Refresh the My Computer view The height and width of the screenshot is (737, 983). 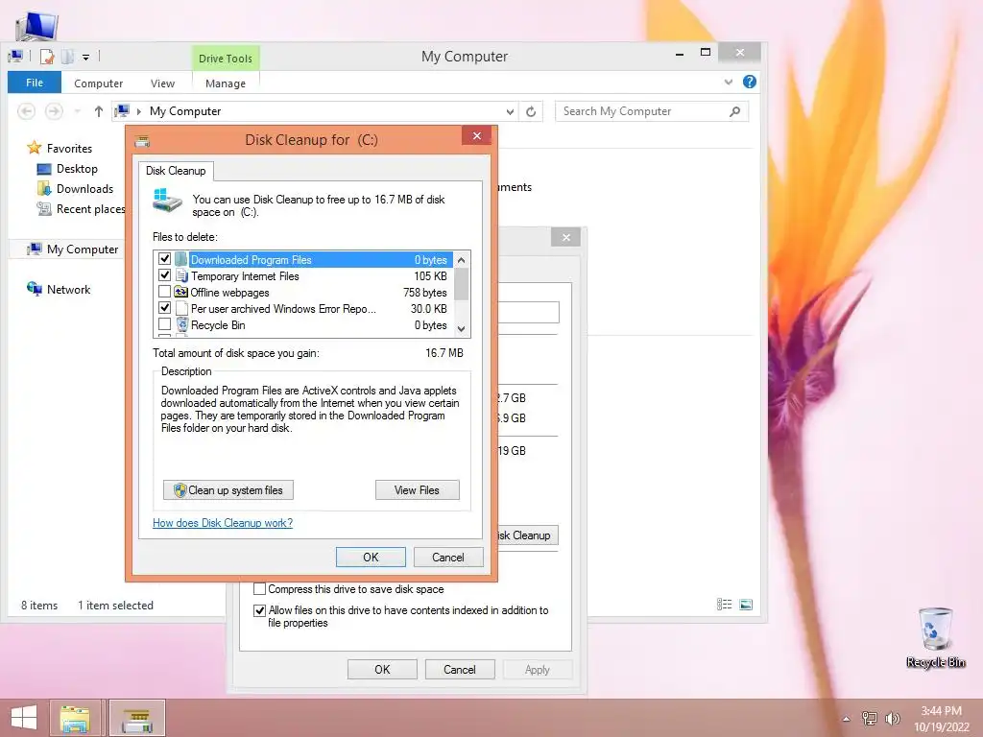coord(531,111)
